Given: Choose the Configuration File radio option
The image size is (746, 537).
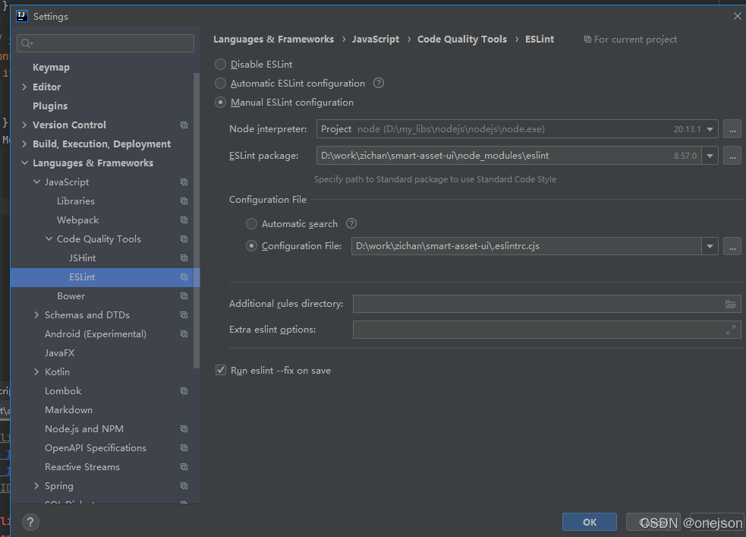Looking at the screenshot, I should point(251,246).
